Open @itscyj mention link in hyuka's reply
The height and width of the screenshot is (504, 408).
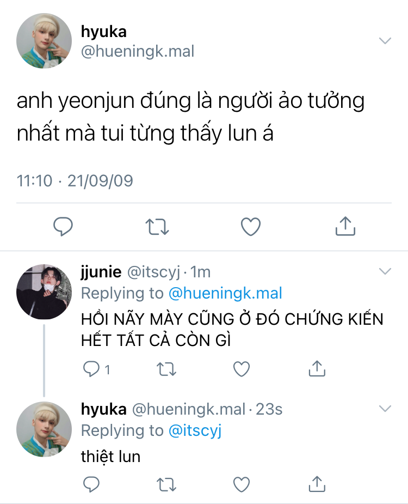195,430
